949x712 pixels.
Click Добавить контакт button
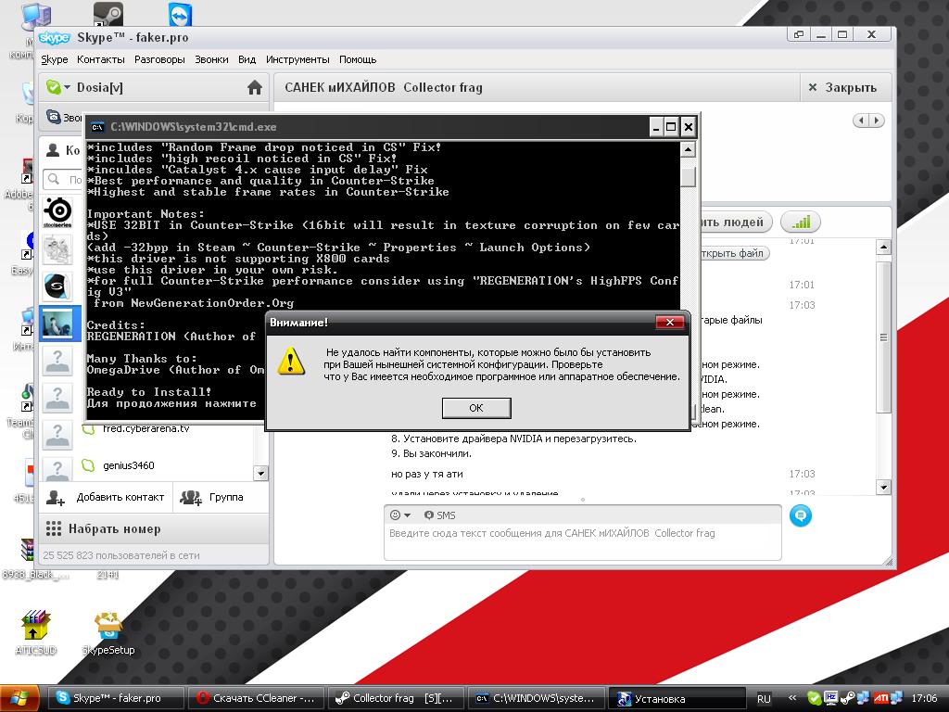click(106, 498)
